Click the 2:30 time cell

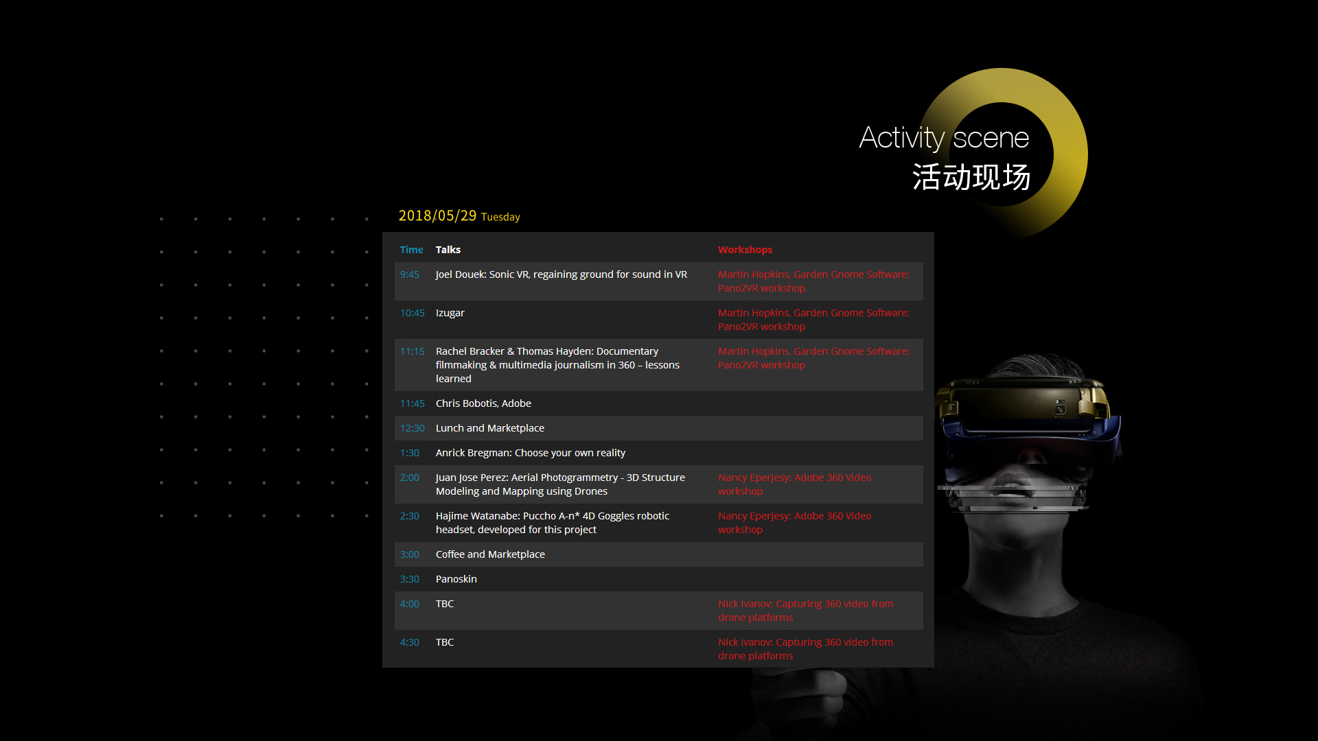(410, 516)
